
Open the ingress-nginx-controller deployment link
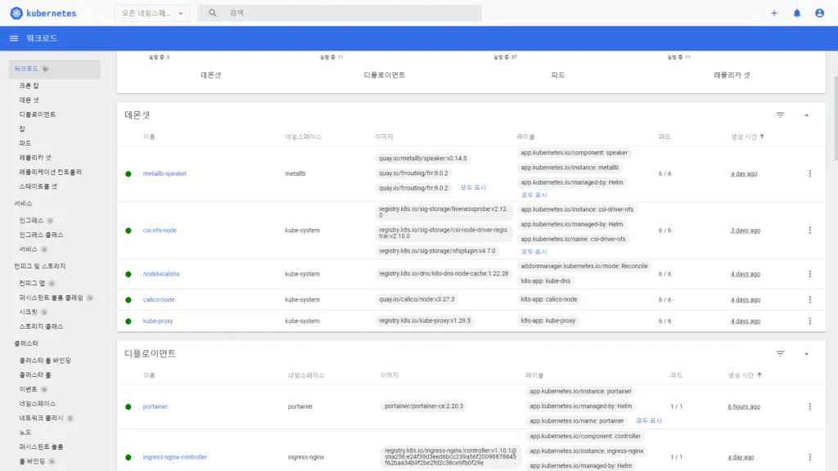(174, 457)
